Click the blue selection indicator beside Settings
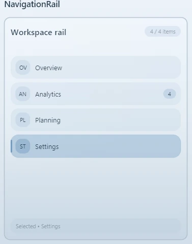This screenshot has width=192, height=244. pos(11,146)
